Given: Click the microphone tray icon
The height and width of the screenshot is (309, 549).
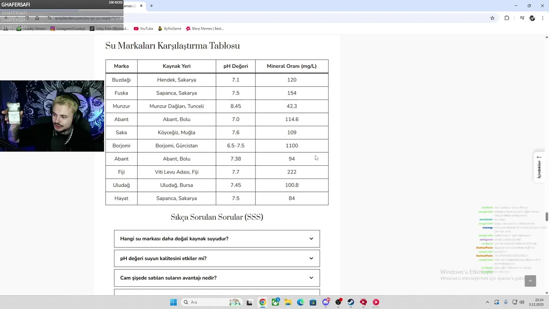Looking at the screenshot, I should (506, 302).
